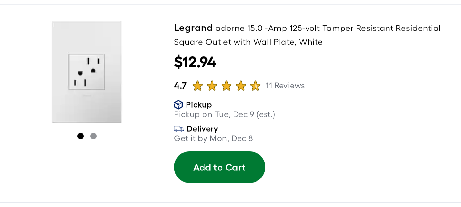The height and width of the screenshot is (207, 461).
Task: Select the first image carousel dot
Action: (x=81, y=136)
